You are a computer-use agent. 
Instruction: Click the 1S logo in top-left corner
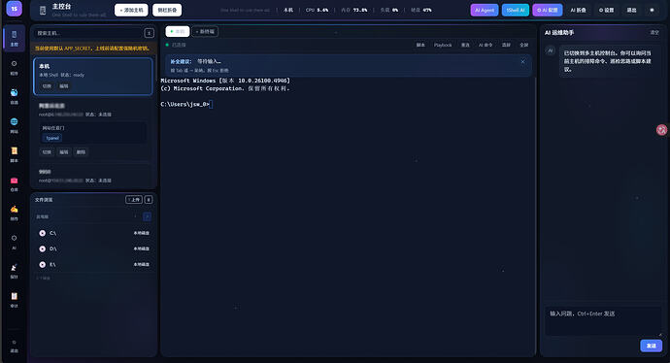click(x=15, y=9)
